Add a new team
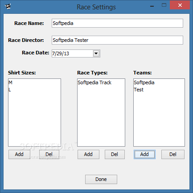 144,154
